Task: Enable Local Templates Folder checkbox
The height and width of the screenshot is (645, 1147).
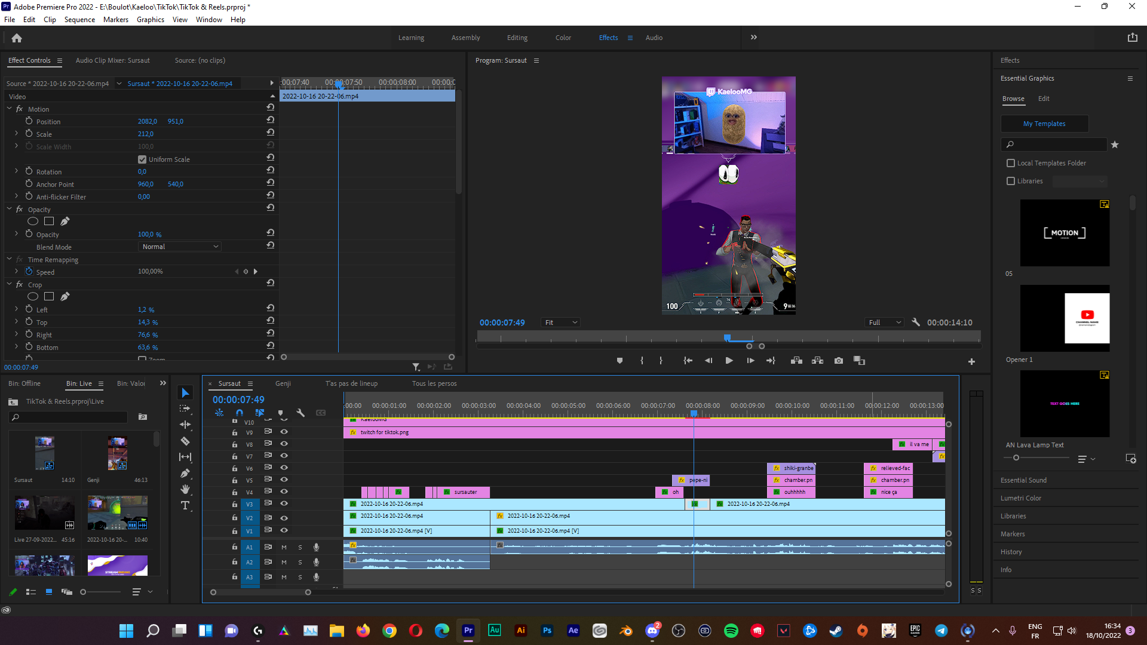Action: (1011, 163)
